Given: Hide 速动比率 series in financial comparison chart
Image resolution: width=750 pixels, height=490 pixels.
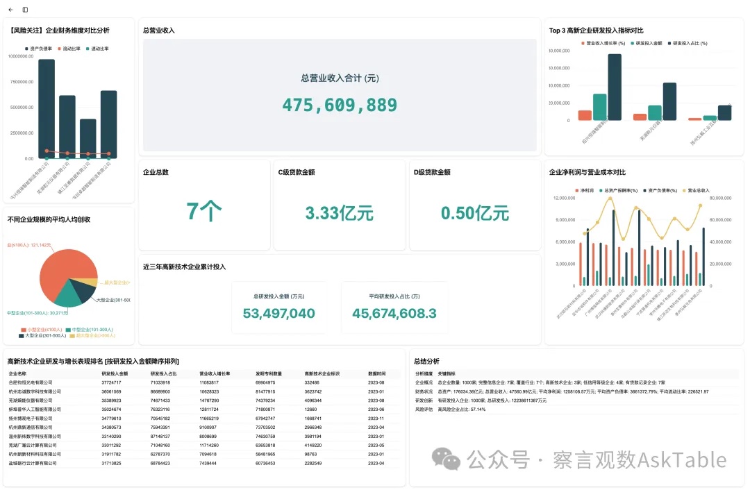Looking at the screenshot, I should pos(98,49).
